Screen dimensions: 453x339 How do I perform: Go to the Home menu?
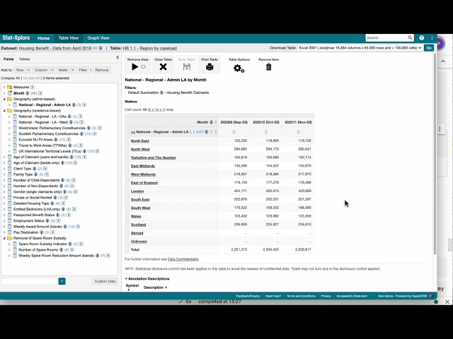pyautogui.click(x=43, y=38)
